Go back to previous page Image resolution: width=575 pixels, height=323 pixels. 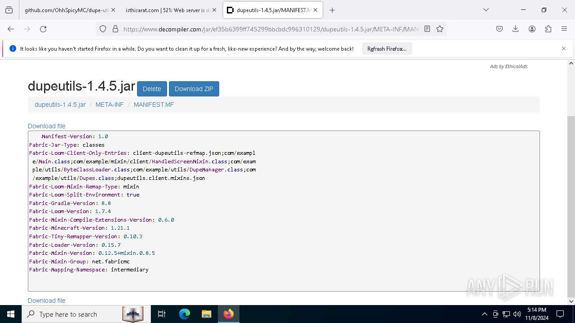11,29
